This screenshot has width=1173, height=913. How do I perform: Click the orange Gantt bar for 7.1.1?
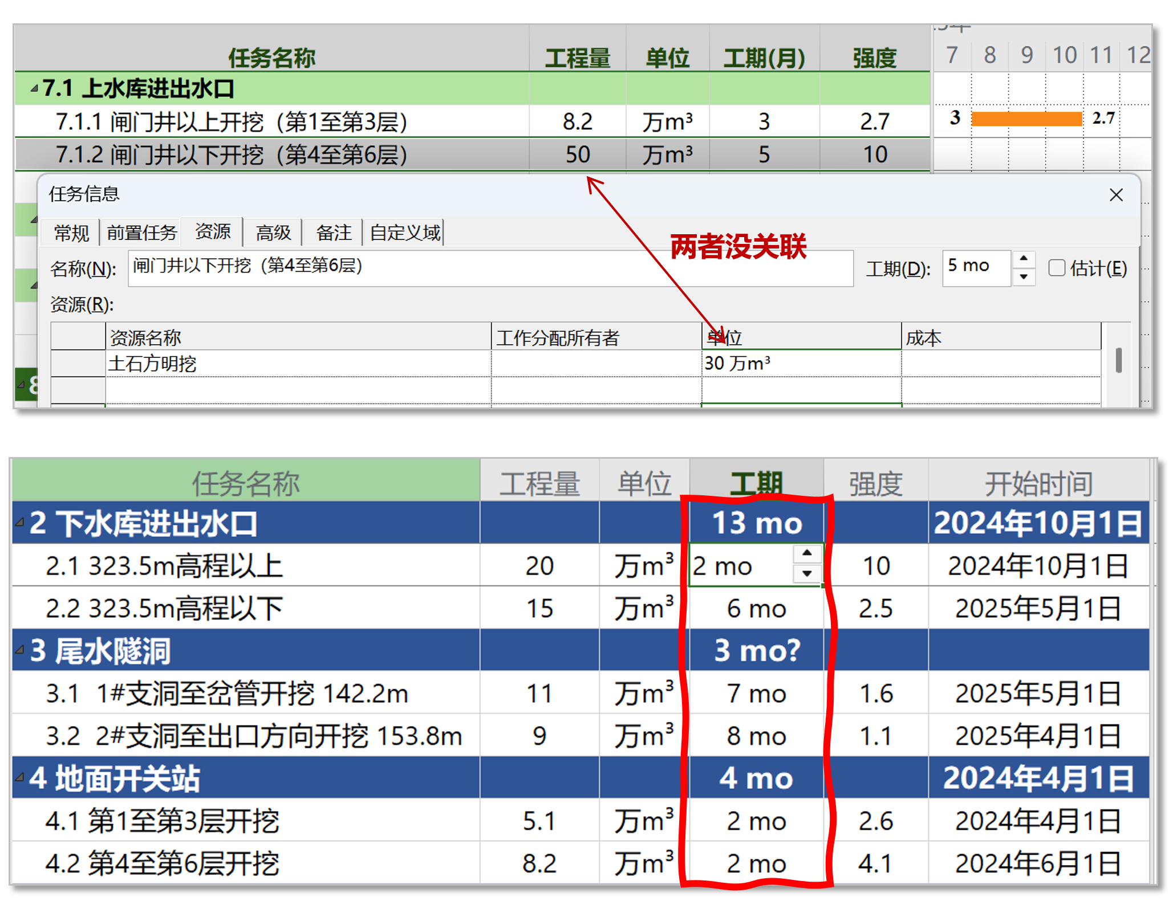pyautogui.click(x=1026, y=119)
